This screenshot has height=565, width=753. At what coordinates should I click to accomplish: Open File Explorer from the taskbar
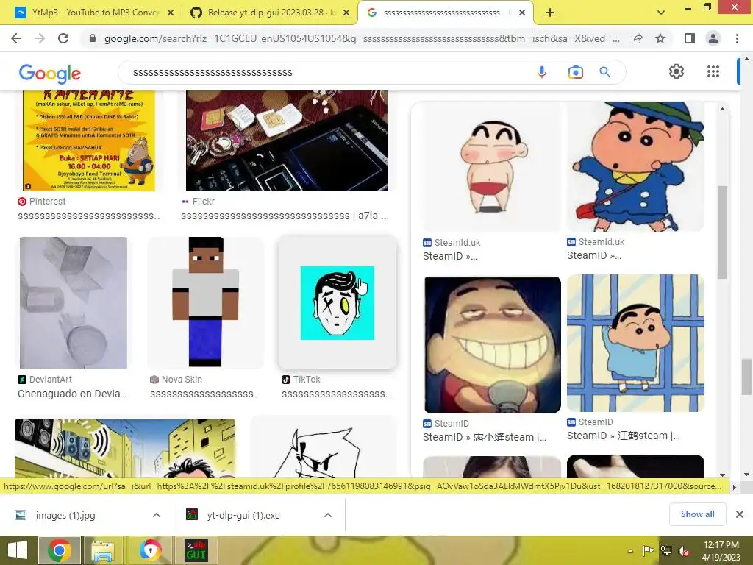[x=103, y=550]
